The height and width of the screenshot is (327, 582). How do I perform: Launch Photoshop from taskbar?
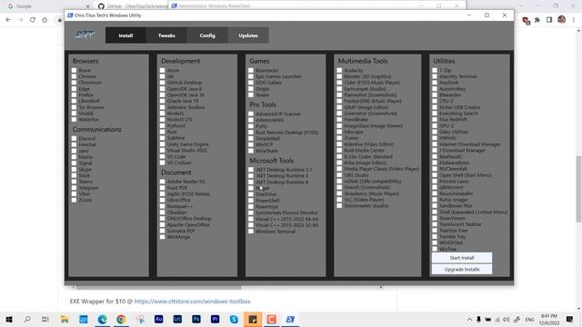pos(196,319)
